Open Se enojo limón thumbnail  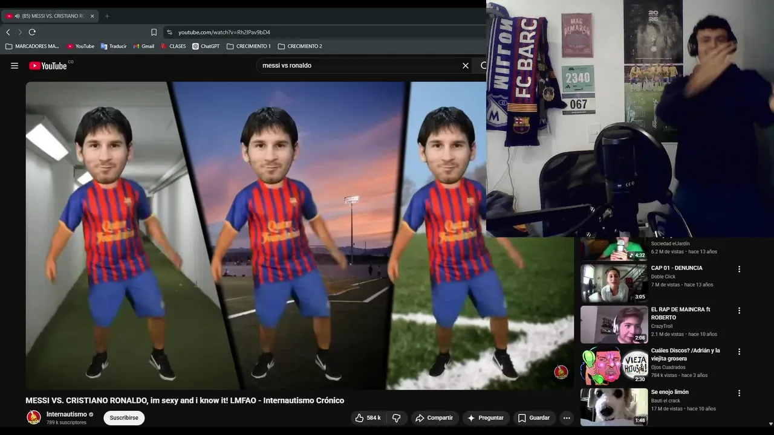[614, 407]
